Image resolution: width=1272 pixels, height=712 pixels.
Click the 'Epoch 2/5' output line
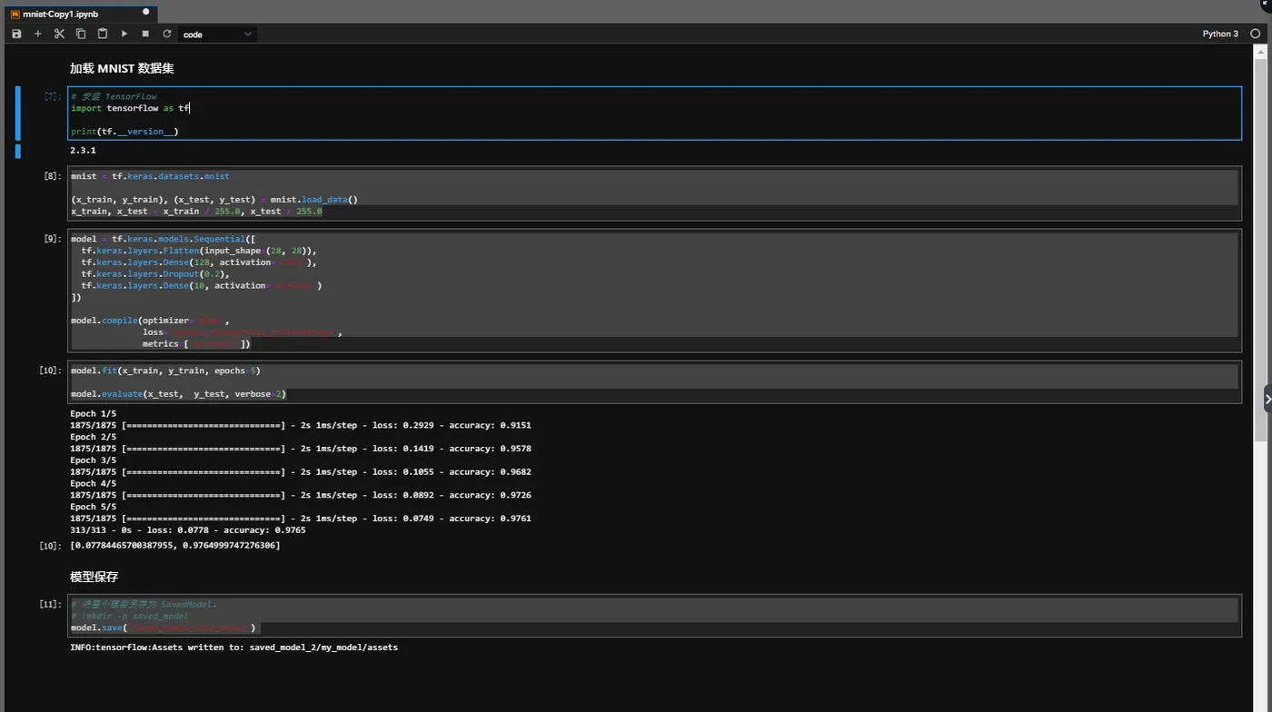(x=93, y=437)
